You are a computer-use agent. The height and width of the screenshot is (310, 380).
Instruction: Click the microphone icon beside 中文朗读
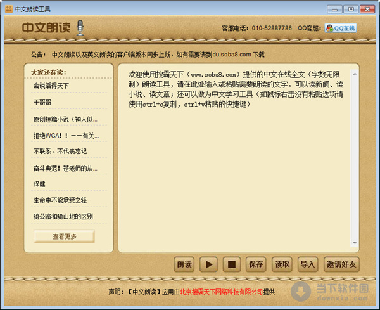tap(80, 28)
